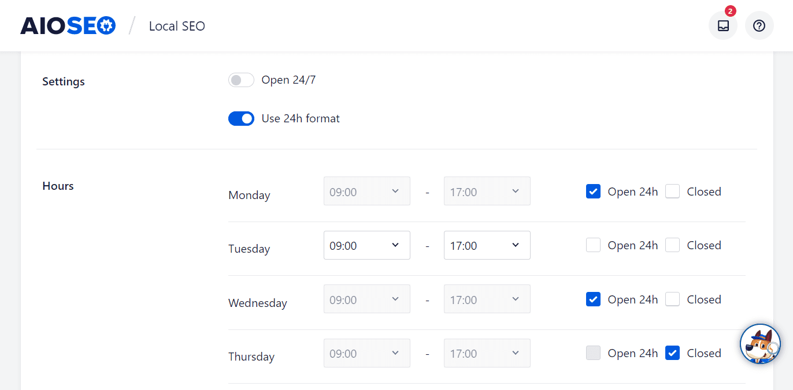Open Tuesday closing time dropdown
This screenshot has width=793, height=390.
[487, 245]
